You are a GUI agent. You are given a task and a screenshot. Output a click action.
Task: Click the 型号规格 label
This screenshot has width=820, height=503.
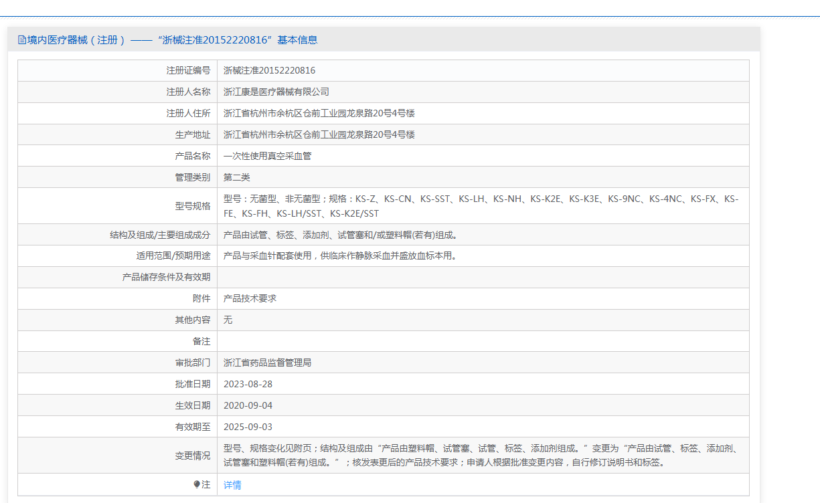(193, 206)
